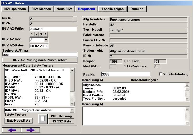Click the Herst.PrüfGer value ddssdsd
The width and height of the screenshot is (193, 135).
coord(118,95)
